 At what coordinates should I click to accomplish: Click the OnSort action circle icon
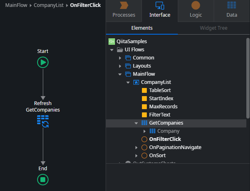tap(144, 156)
